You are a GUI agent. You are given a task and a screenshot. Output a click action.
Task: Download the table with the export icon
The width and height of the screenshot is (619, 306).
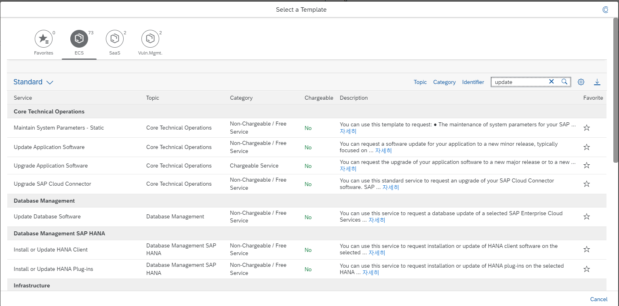(x=597, y=82)
